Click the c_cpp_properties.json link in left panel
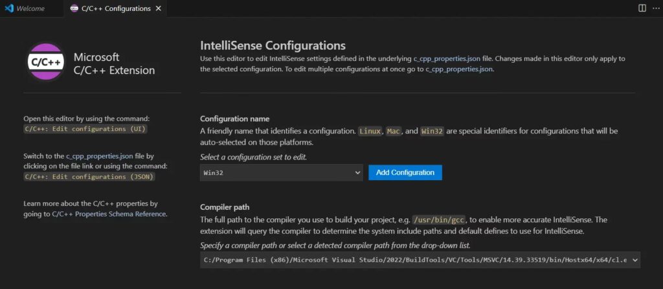The height and width of the screenshot is (289, 663). point(100,156)
